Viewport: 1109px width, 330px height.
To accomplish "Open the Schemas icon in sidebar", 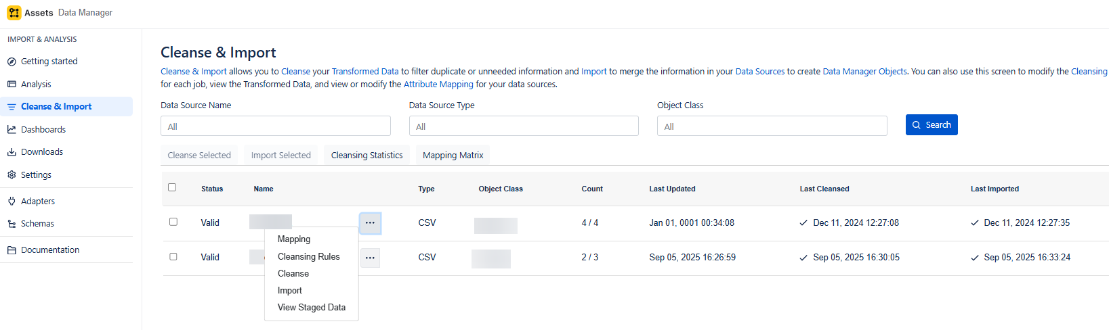I will click(12, 224).
